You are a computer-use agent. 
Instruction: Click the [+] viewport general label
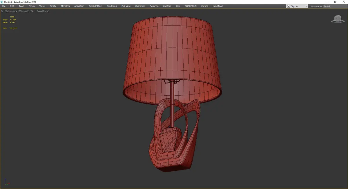pyautogui.click(x=3, y=11)
